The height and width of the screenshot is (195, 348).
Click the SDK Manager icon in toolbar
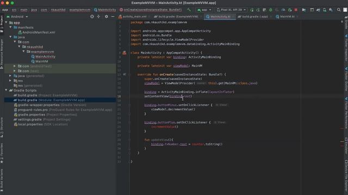point(331,10)
